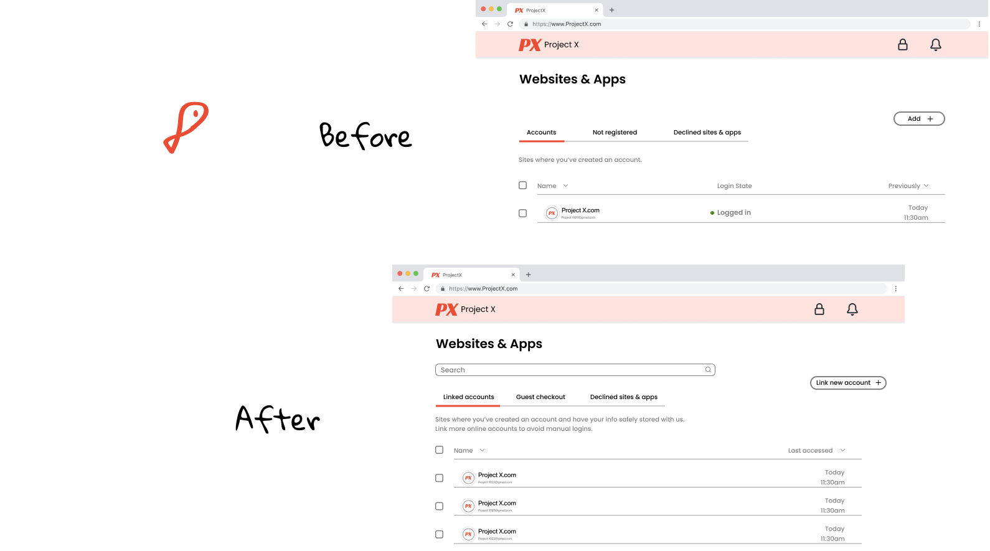Open the three-dot browser menu in top window

pos(979,24)
